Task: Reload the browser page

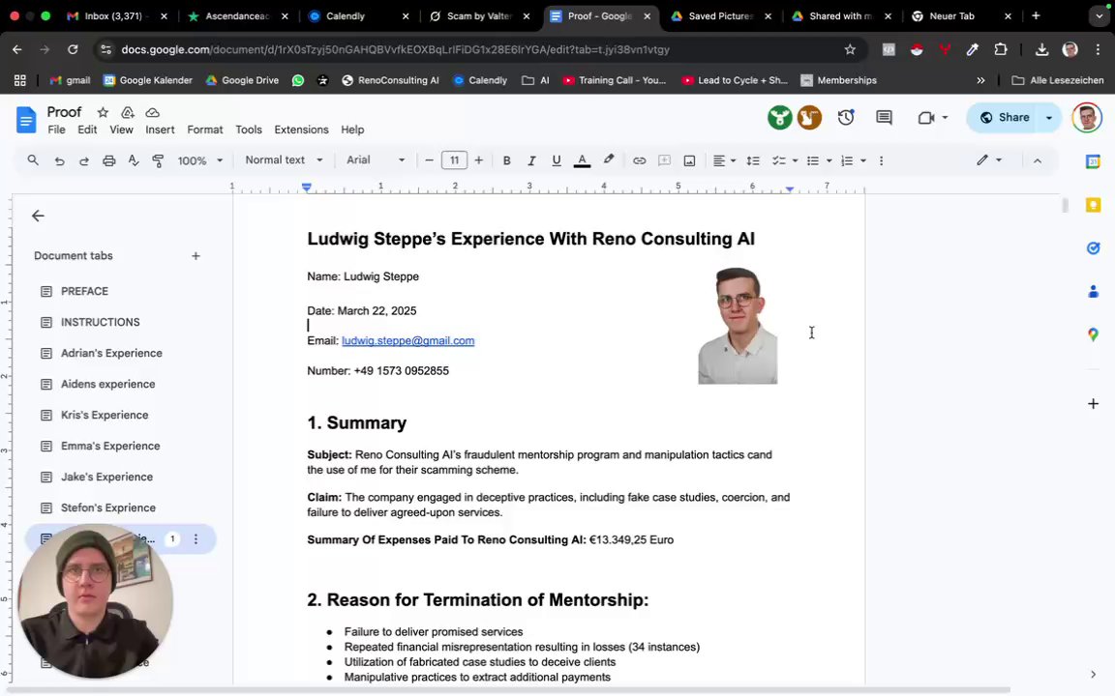Action: coord(73,49)
